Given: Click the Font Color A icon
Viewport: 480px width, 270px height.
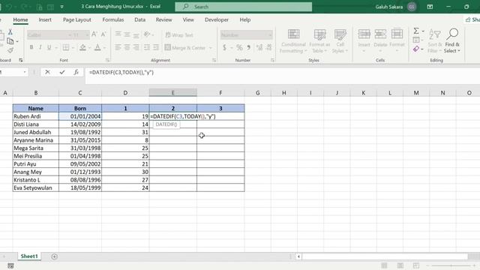Looking at the screenshot, I should (x=97, y=47).
